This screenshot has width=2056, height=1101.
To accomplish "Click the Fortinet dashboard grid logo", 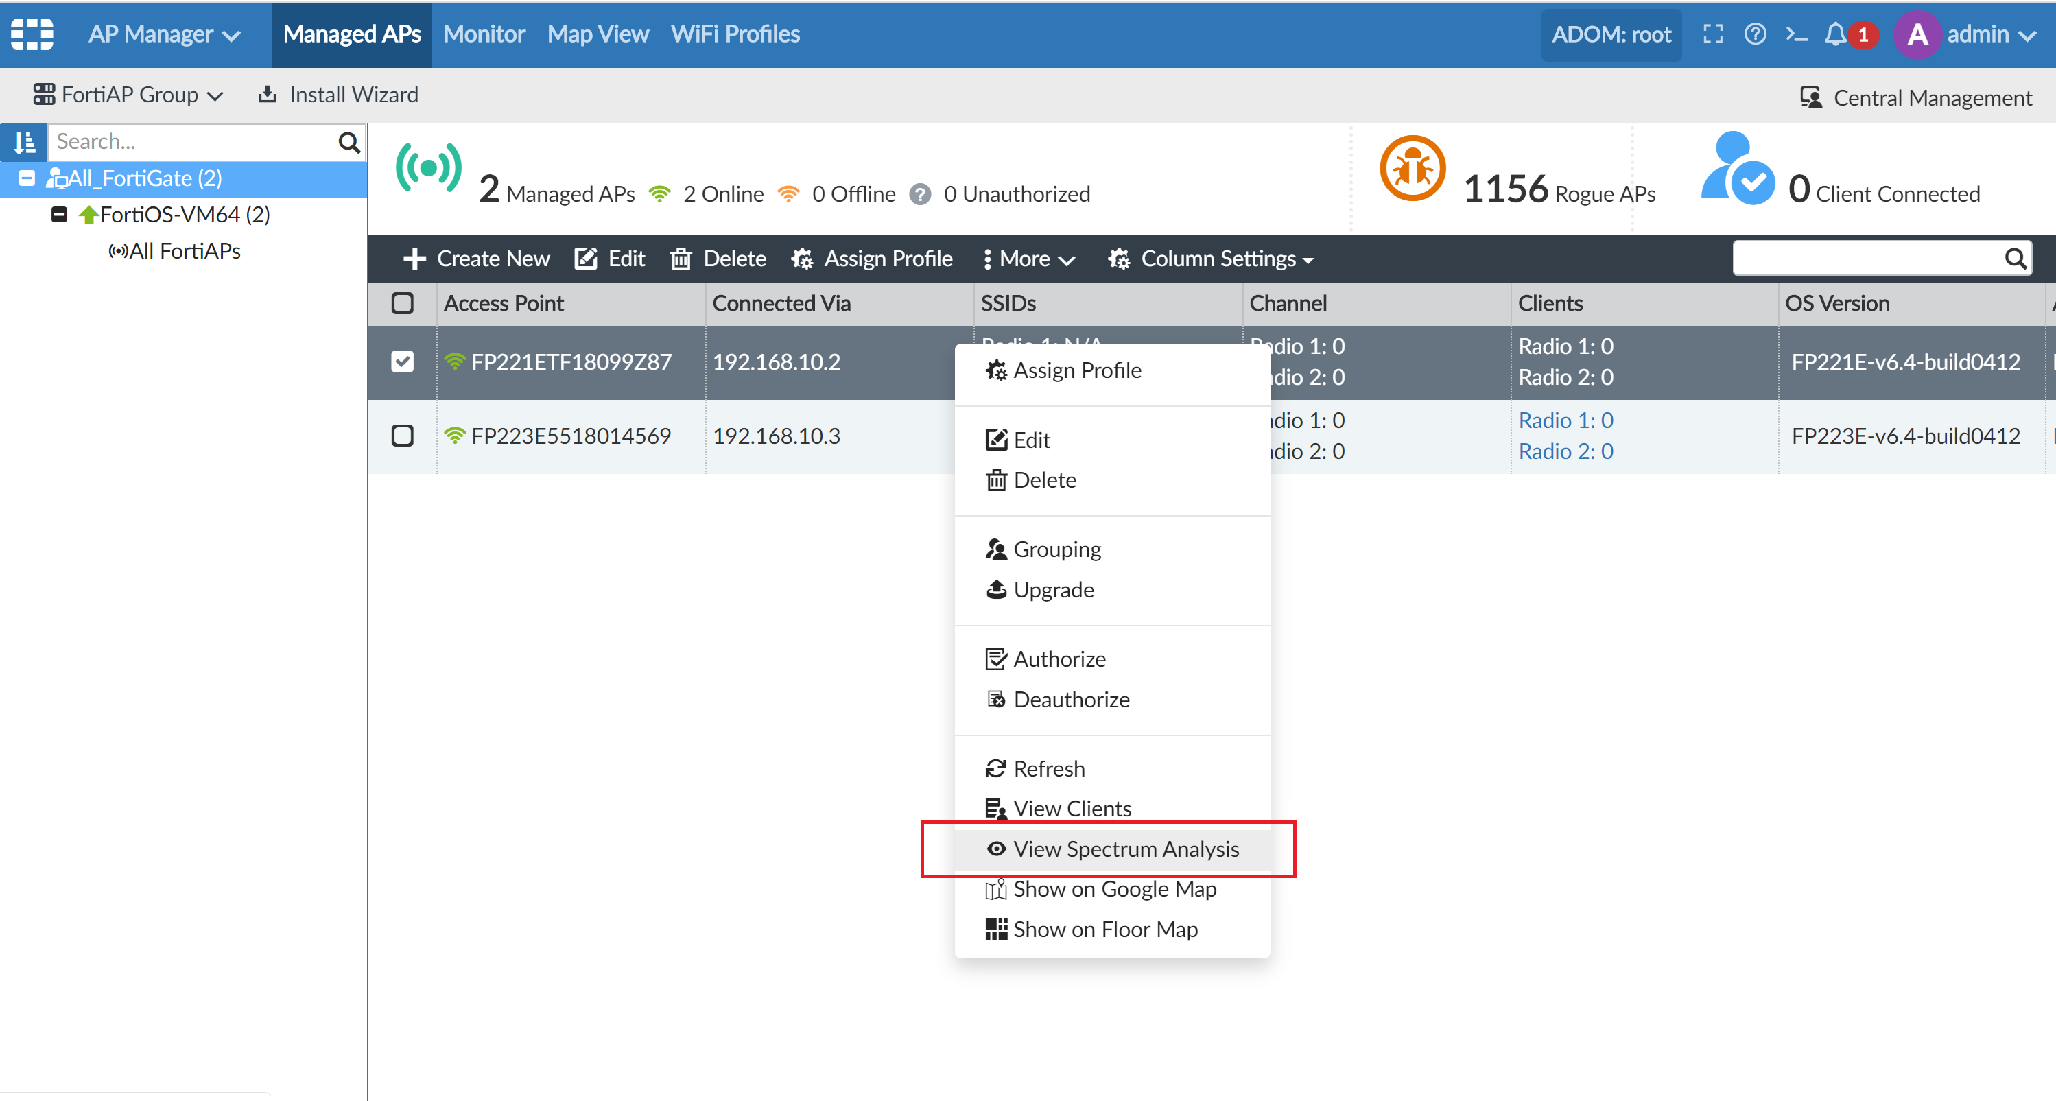I will 32,34.
